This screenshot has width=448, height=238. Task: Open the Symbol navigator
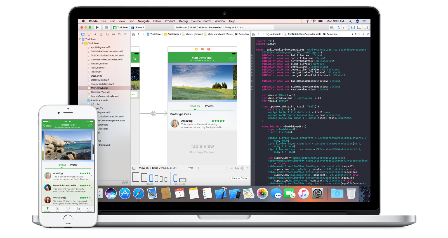tap(89, 34)
